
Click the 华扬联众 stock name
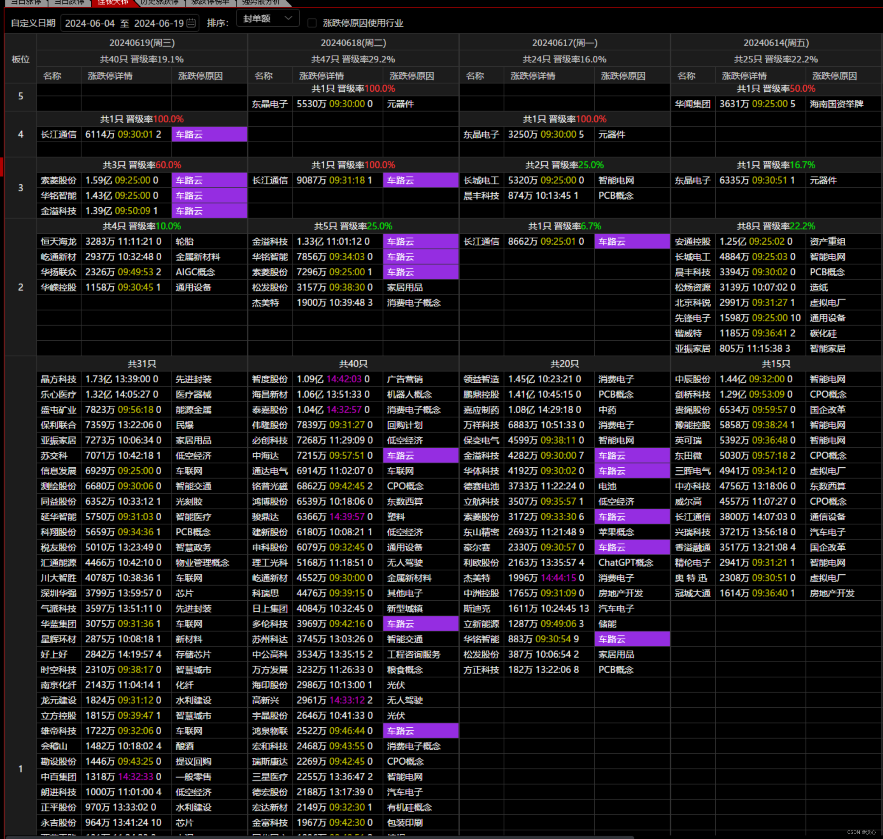click(59, 272)
